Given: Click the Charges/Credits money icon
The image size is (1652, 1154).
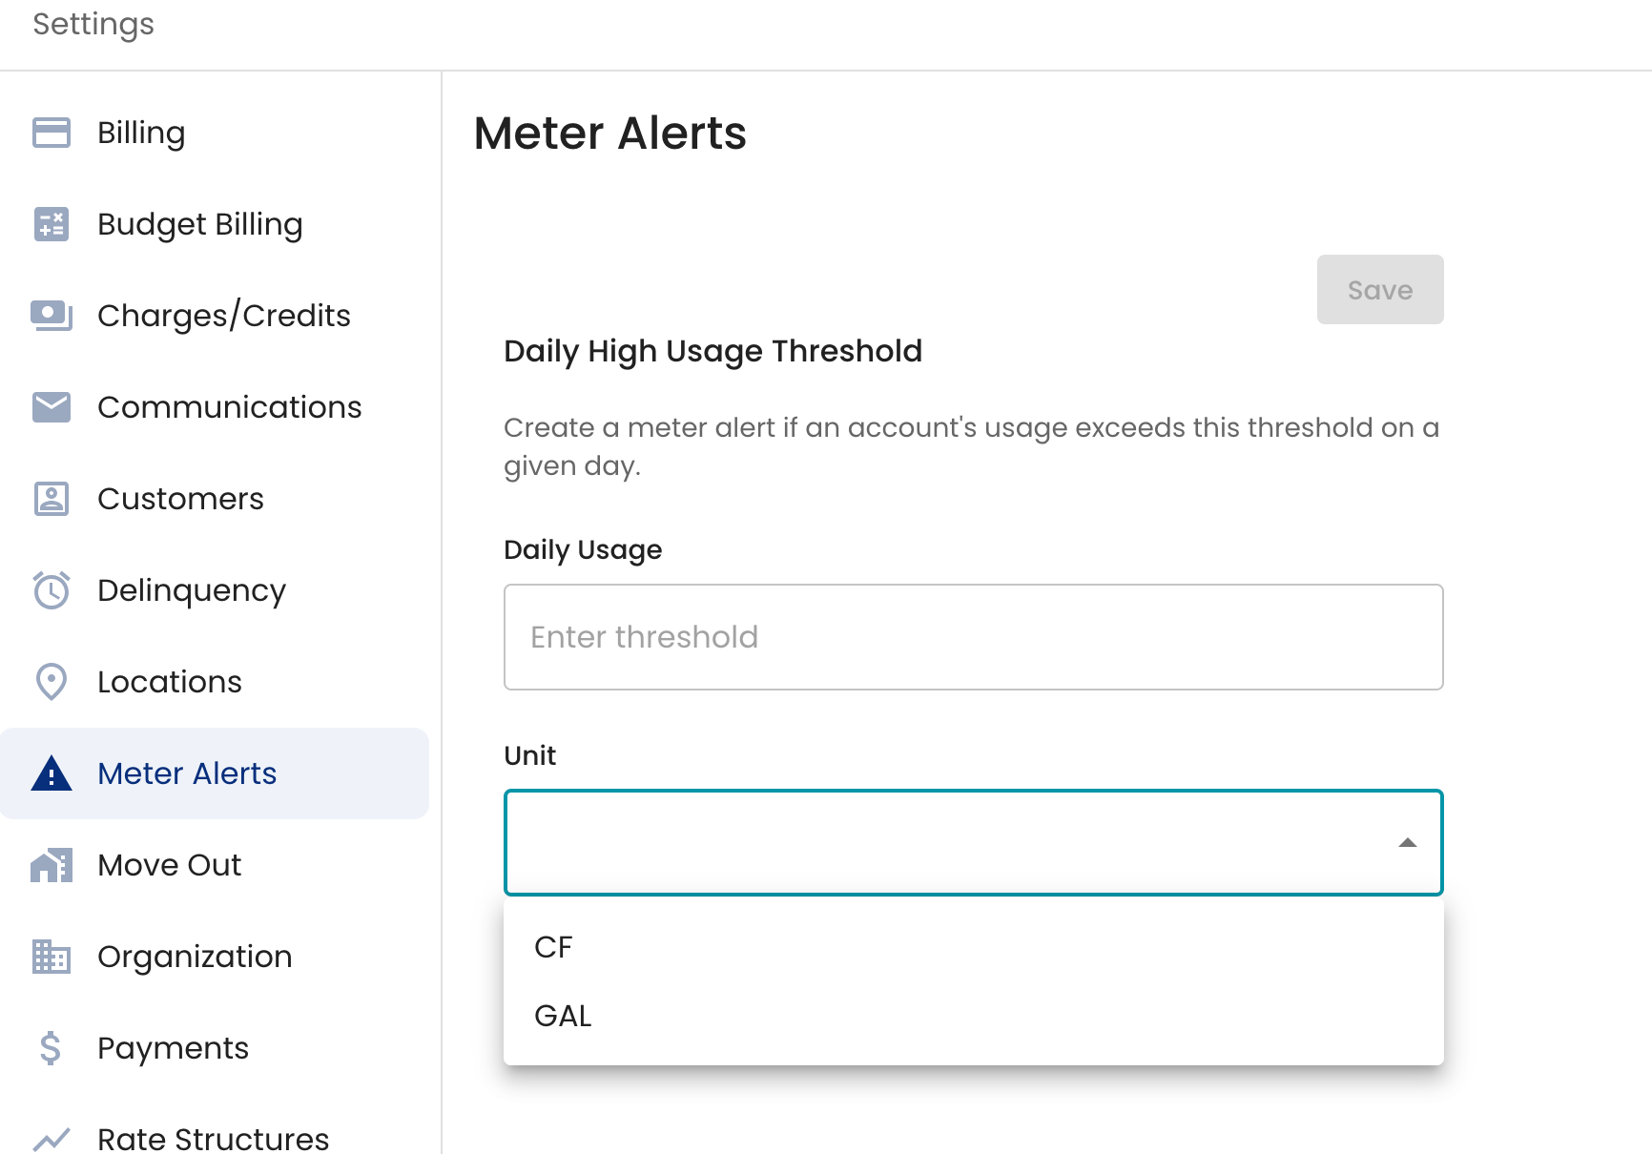Looking at the screenshot, I should pyautogui.click(x=52, y=316).
